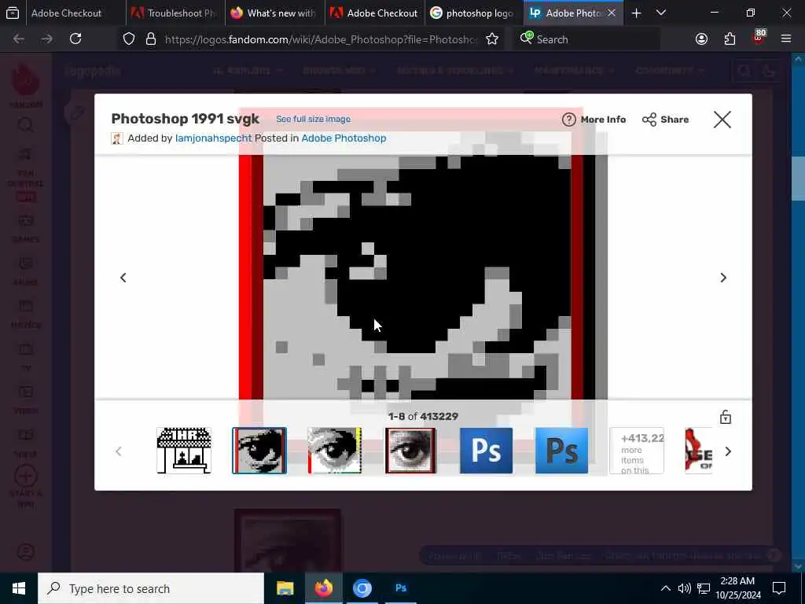Screen dimensions: 805x604
Task: Go forward one page in browser
Action: (x=46, y=39)
